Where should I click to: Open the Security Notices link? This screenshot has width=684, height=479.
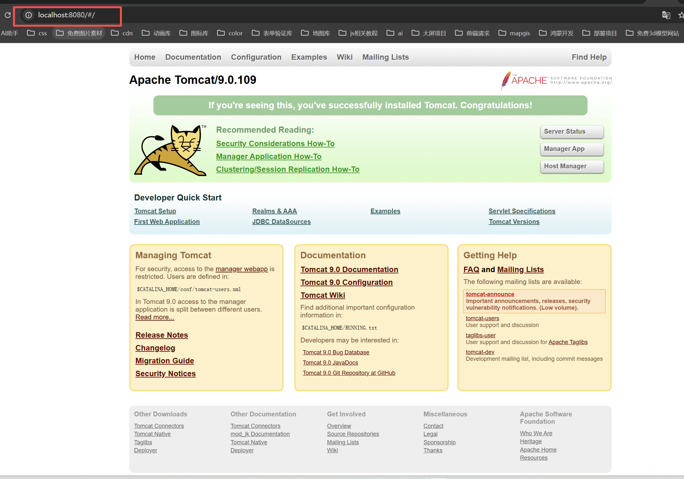(166, 374)
